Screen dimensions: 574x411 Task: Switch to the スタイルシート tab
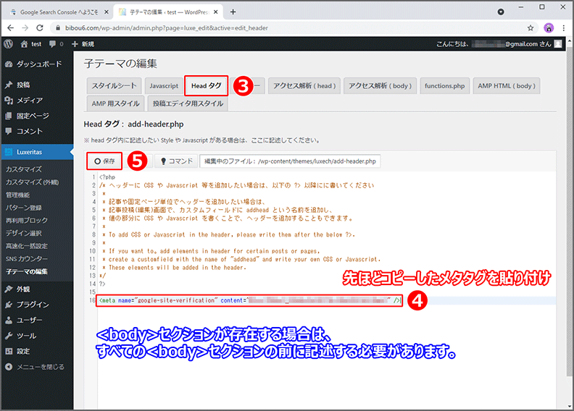click(x=114, y=86)
